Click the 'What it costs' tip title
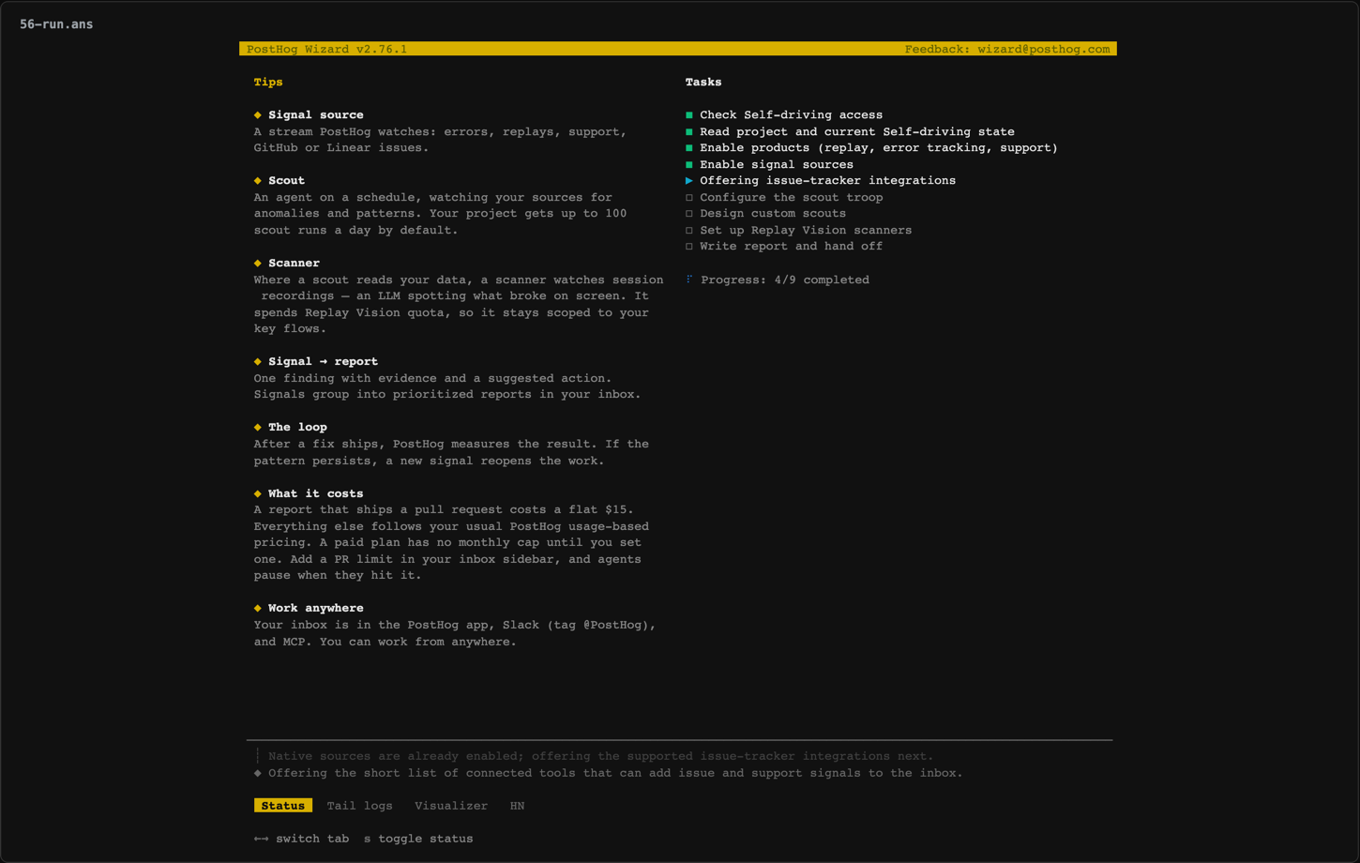Image resolution: width=1360 pixels, height=863 pixels. click(316, 493)
